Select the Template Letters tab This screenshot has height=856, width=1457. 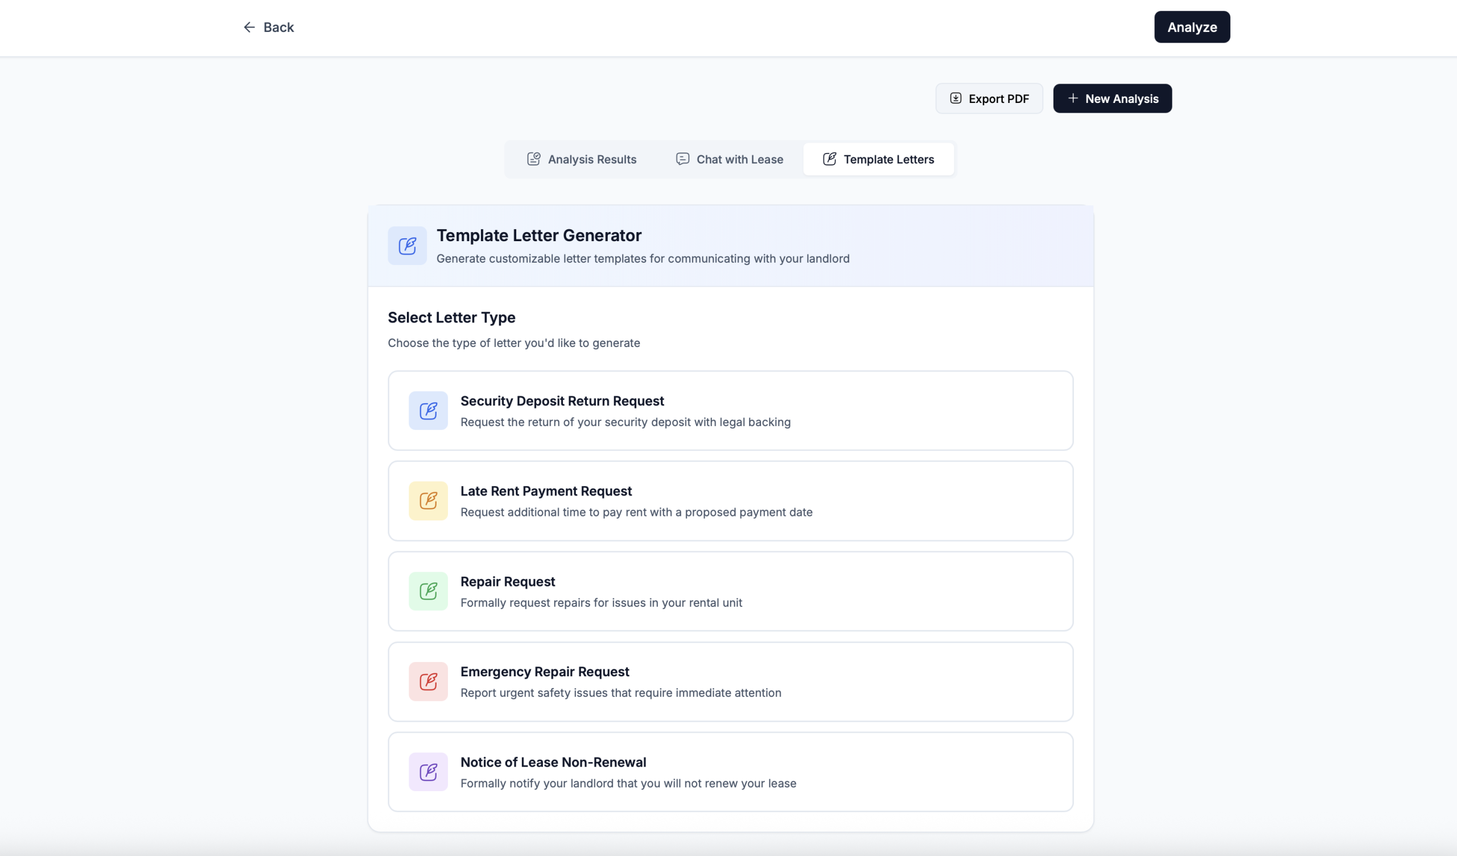click(x=878, y=159)
